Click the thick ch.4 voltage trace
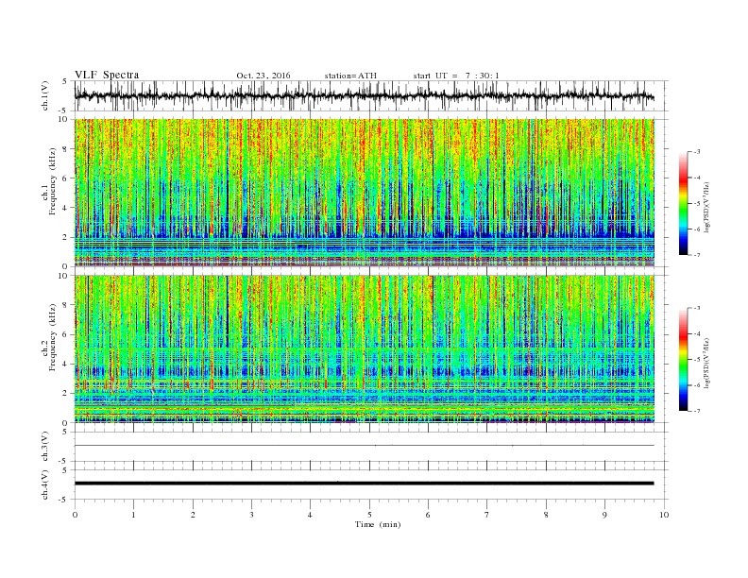The width and height of the screenshot is (748, 578). 364,484
